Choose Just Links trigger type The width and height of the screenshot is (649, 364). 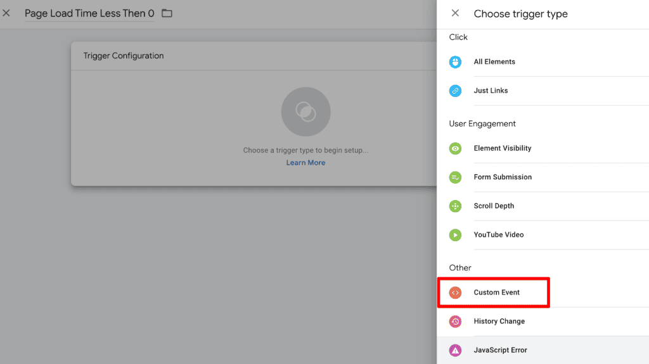coord(491,91)
